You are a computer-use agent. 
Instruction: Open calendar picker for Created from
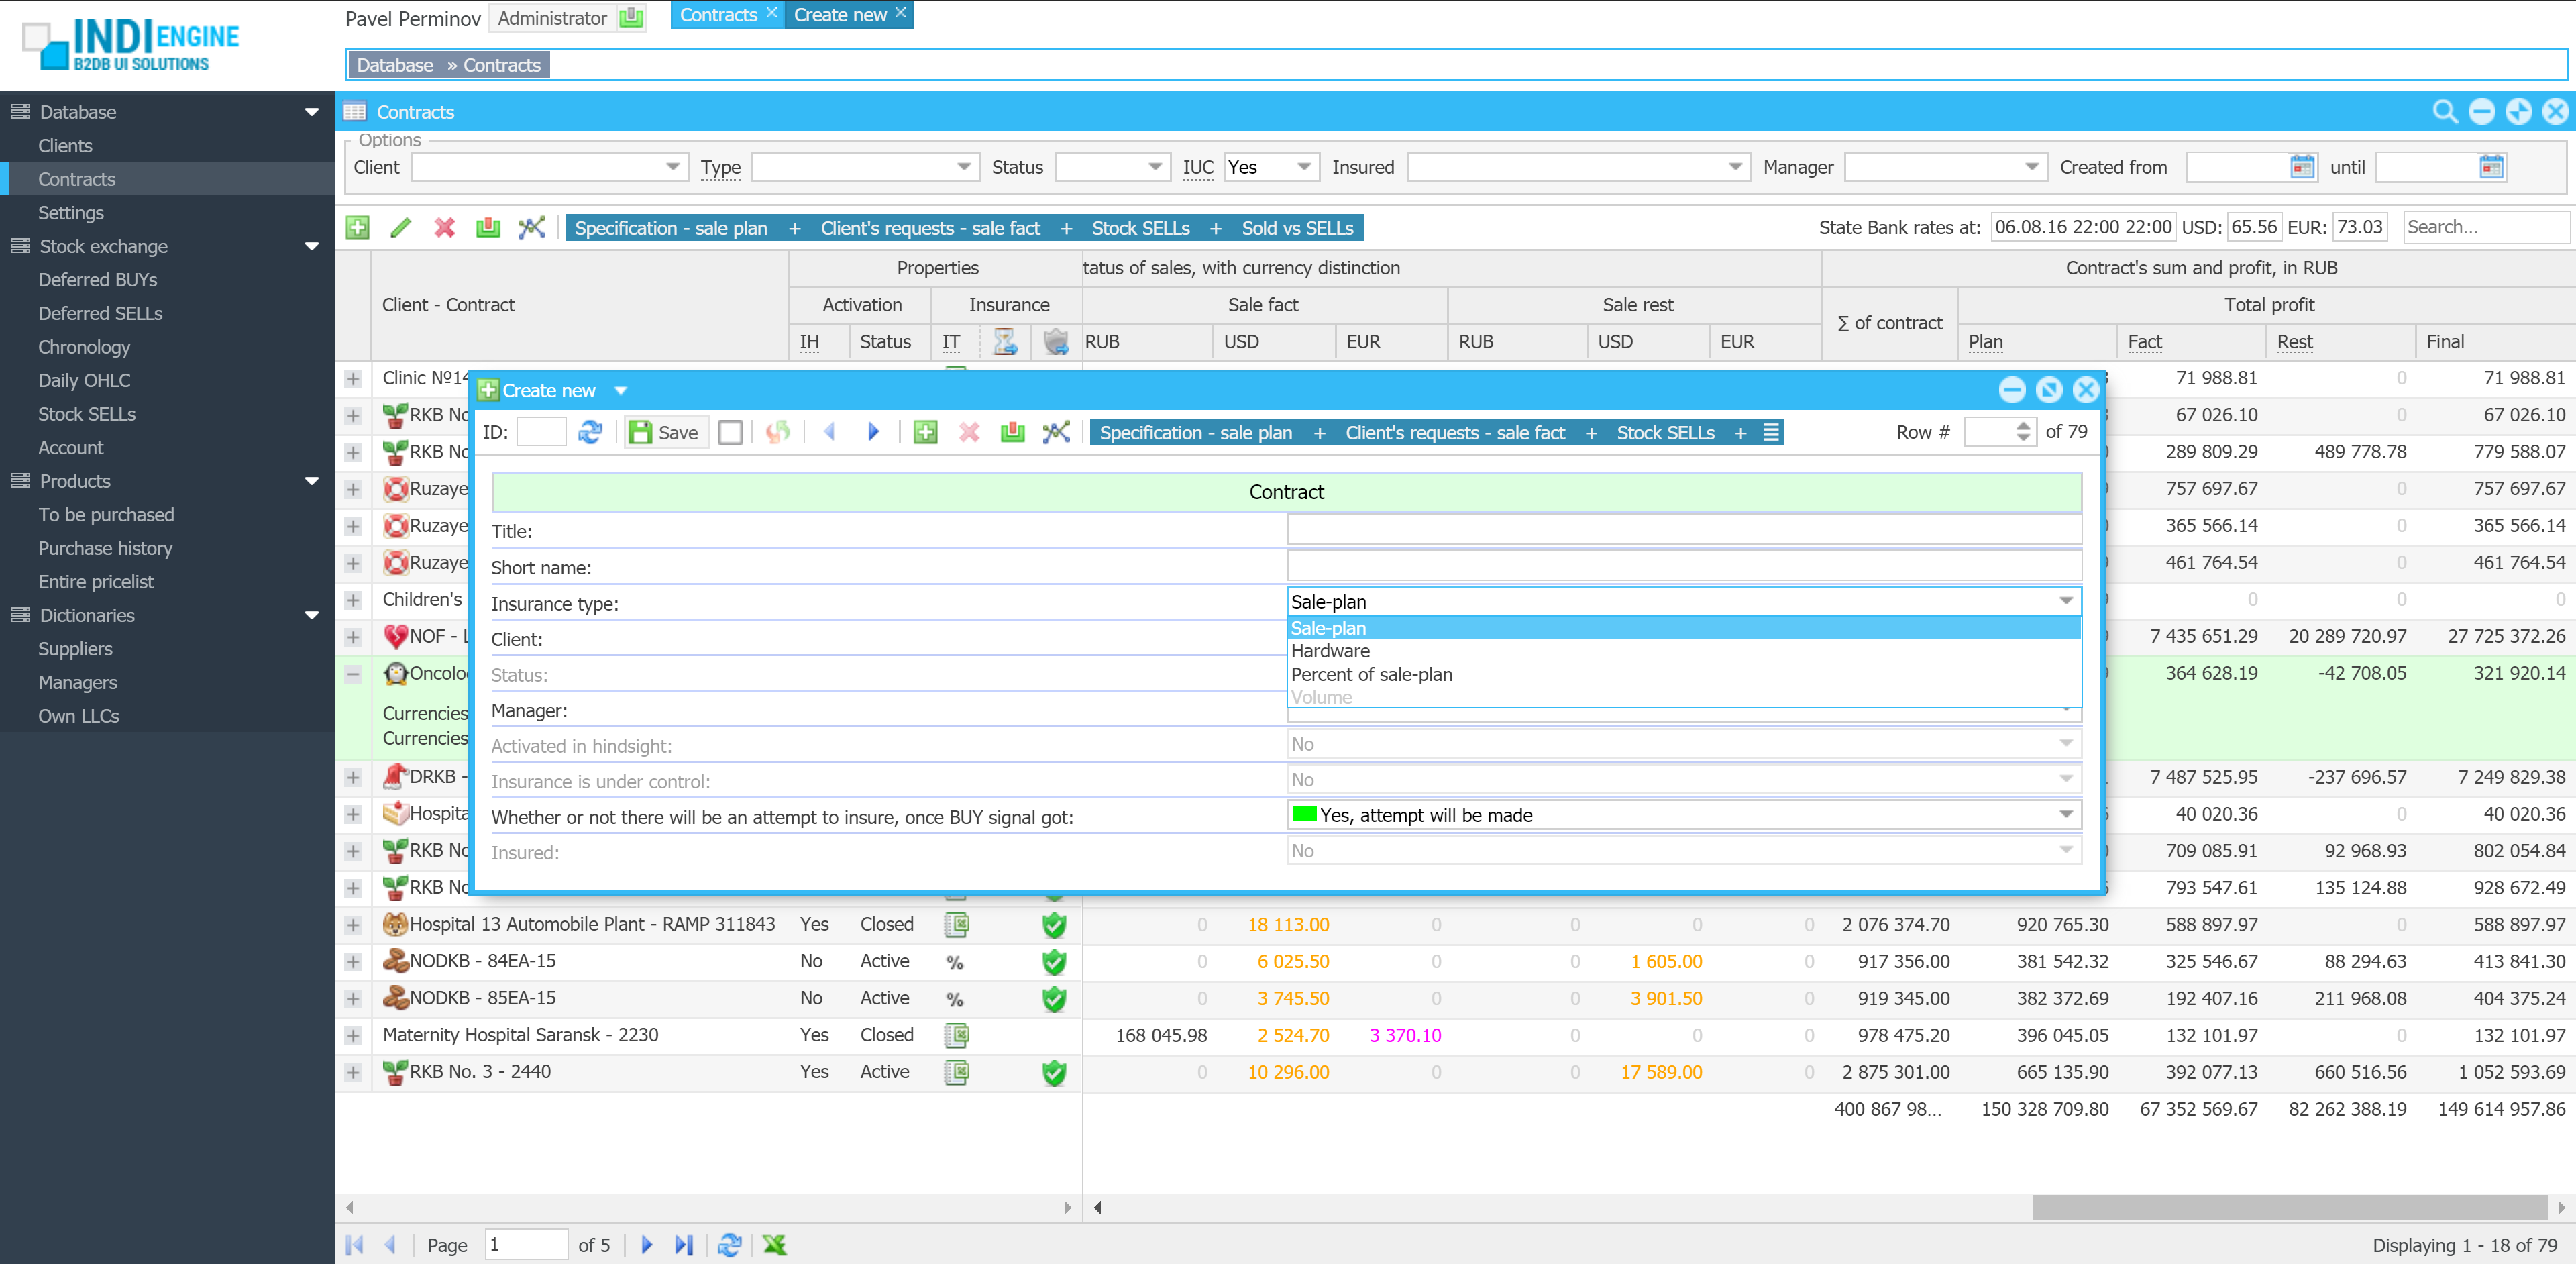point(2302,167)
